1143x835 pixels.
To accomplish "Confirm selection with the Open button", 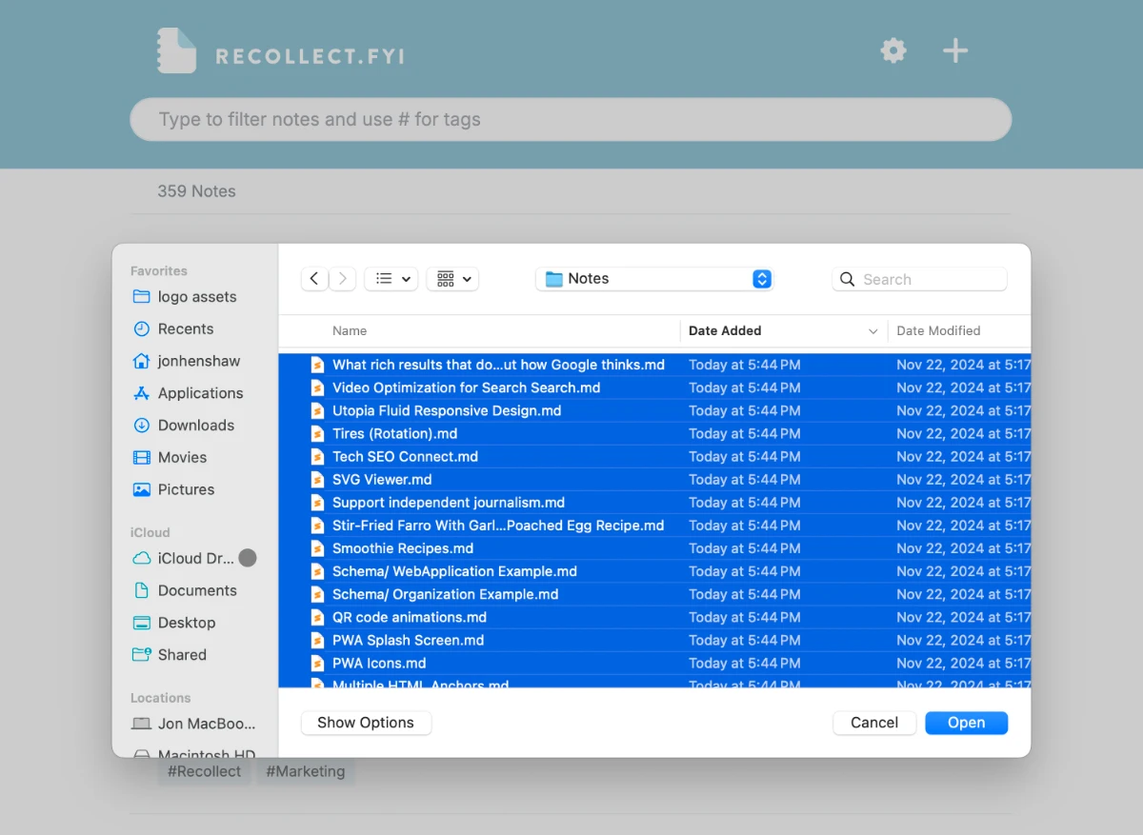I will [x=966, y=723].
